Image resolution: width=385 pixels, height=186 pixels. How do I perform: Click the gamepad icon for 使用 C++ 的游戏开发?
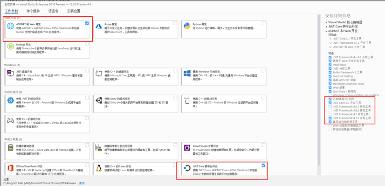point(11,120)
